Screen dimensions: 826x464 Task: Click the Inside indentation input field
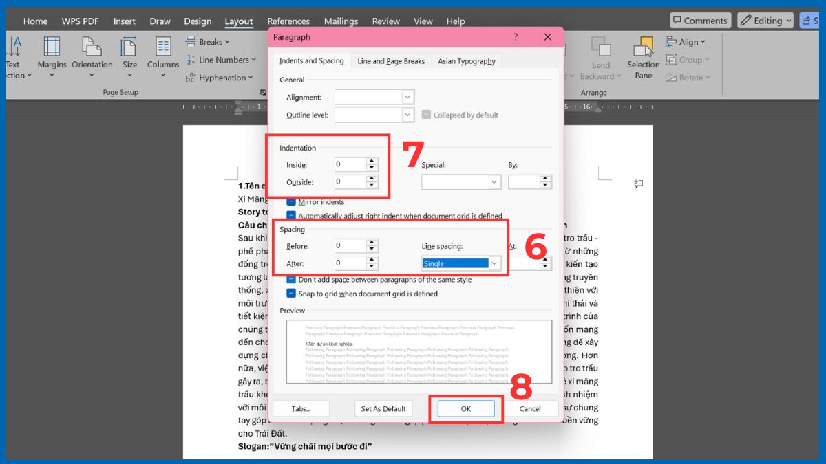(350, 165)
